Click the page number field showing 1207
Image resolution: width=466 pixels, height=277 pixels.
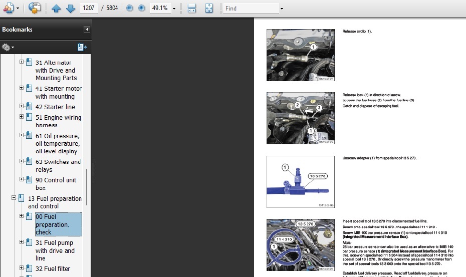[x=89, y=8]
